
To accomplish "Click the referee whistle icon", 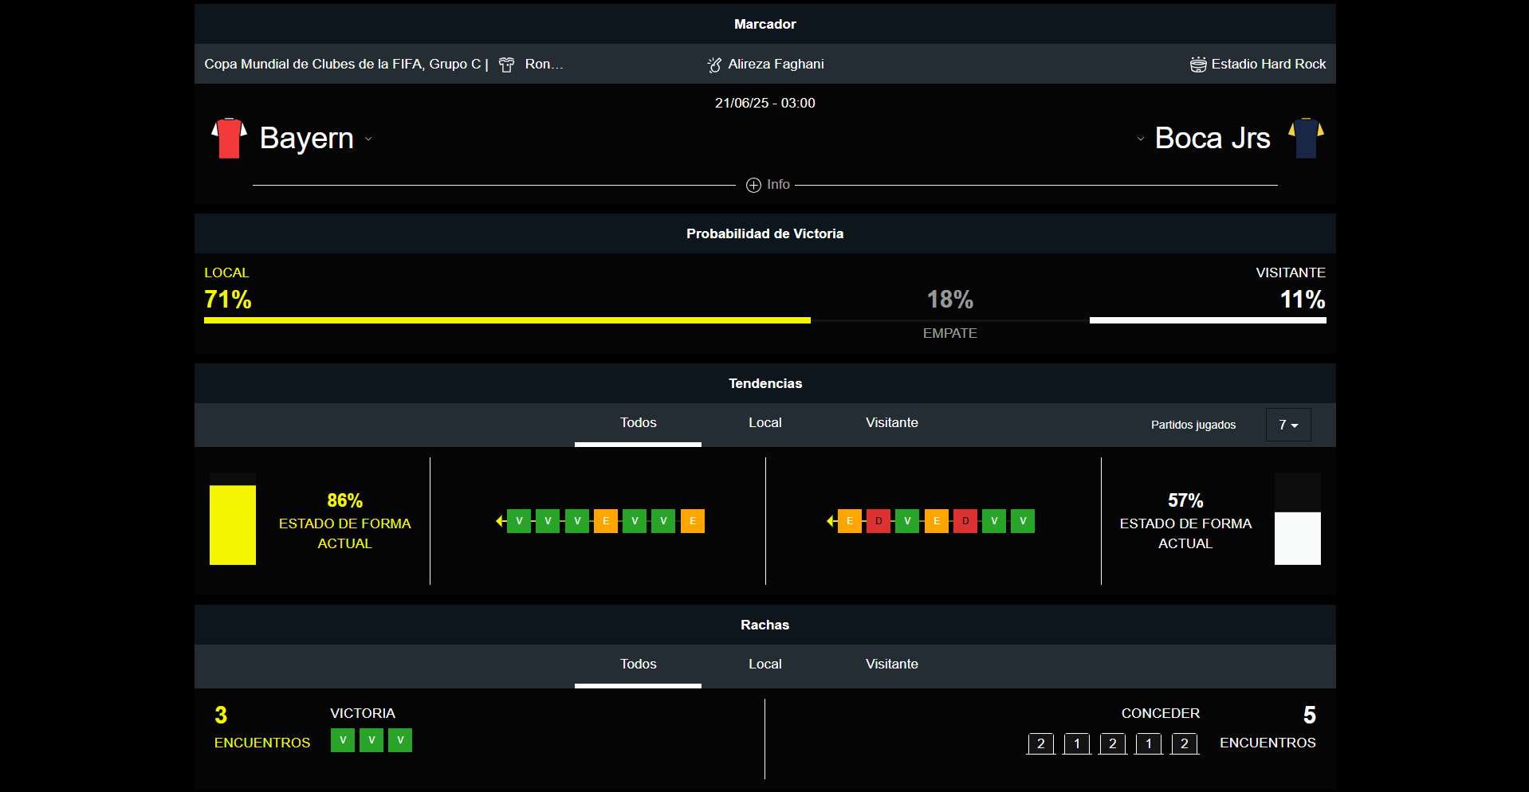I will (714, 65).
